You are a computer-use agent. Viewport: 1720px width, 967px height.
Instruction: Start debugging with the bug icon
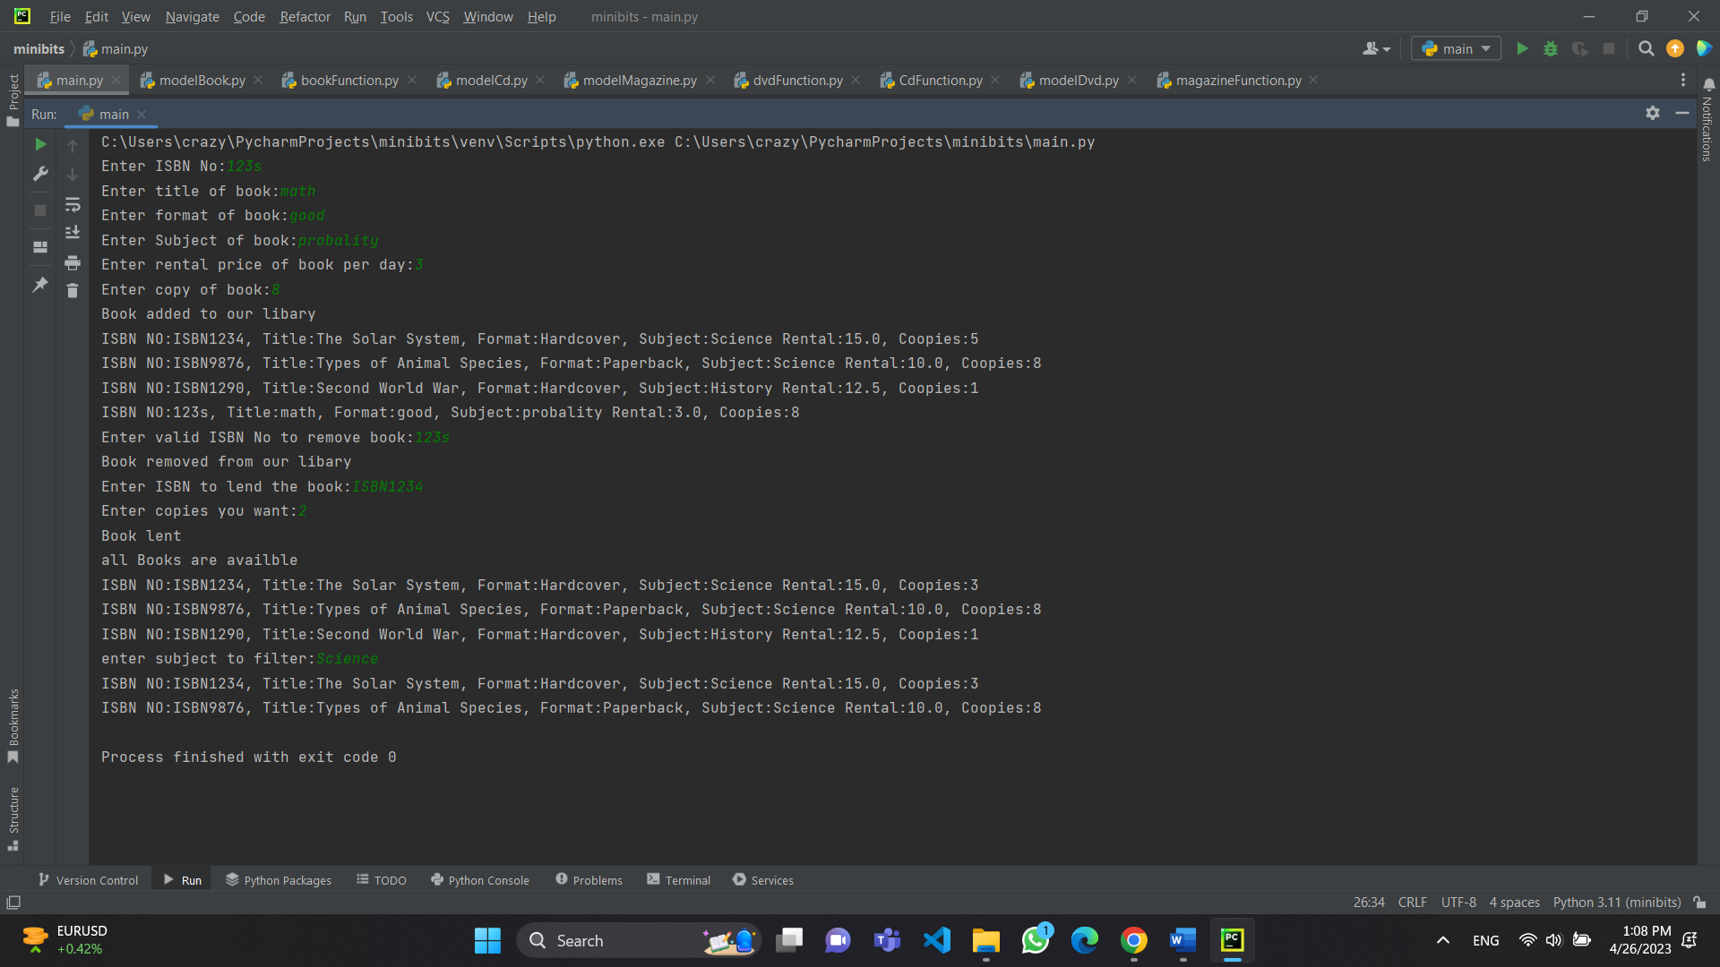[x=1551, y=48]
